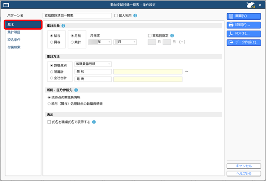Open help with ヘルプ(H) button

coord(244,174)
